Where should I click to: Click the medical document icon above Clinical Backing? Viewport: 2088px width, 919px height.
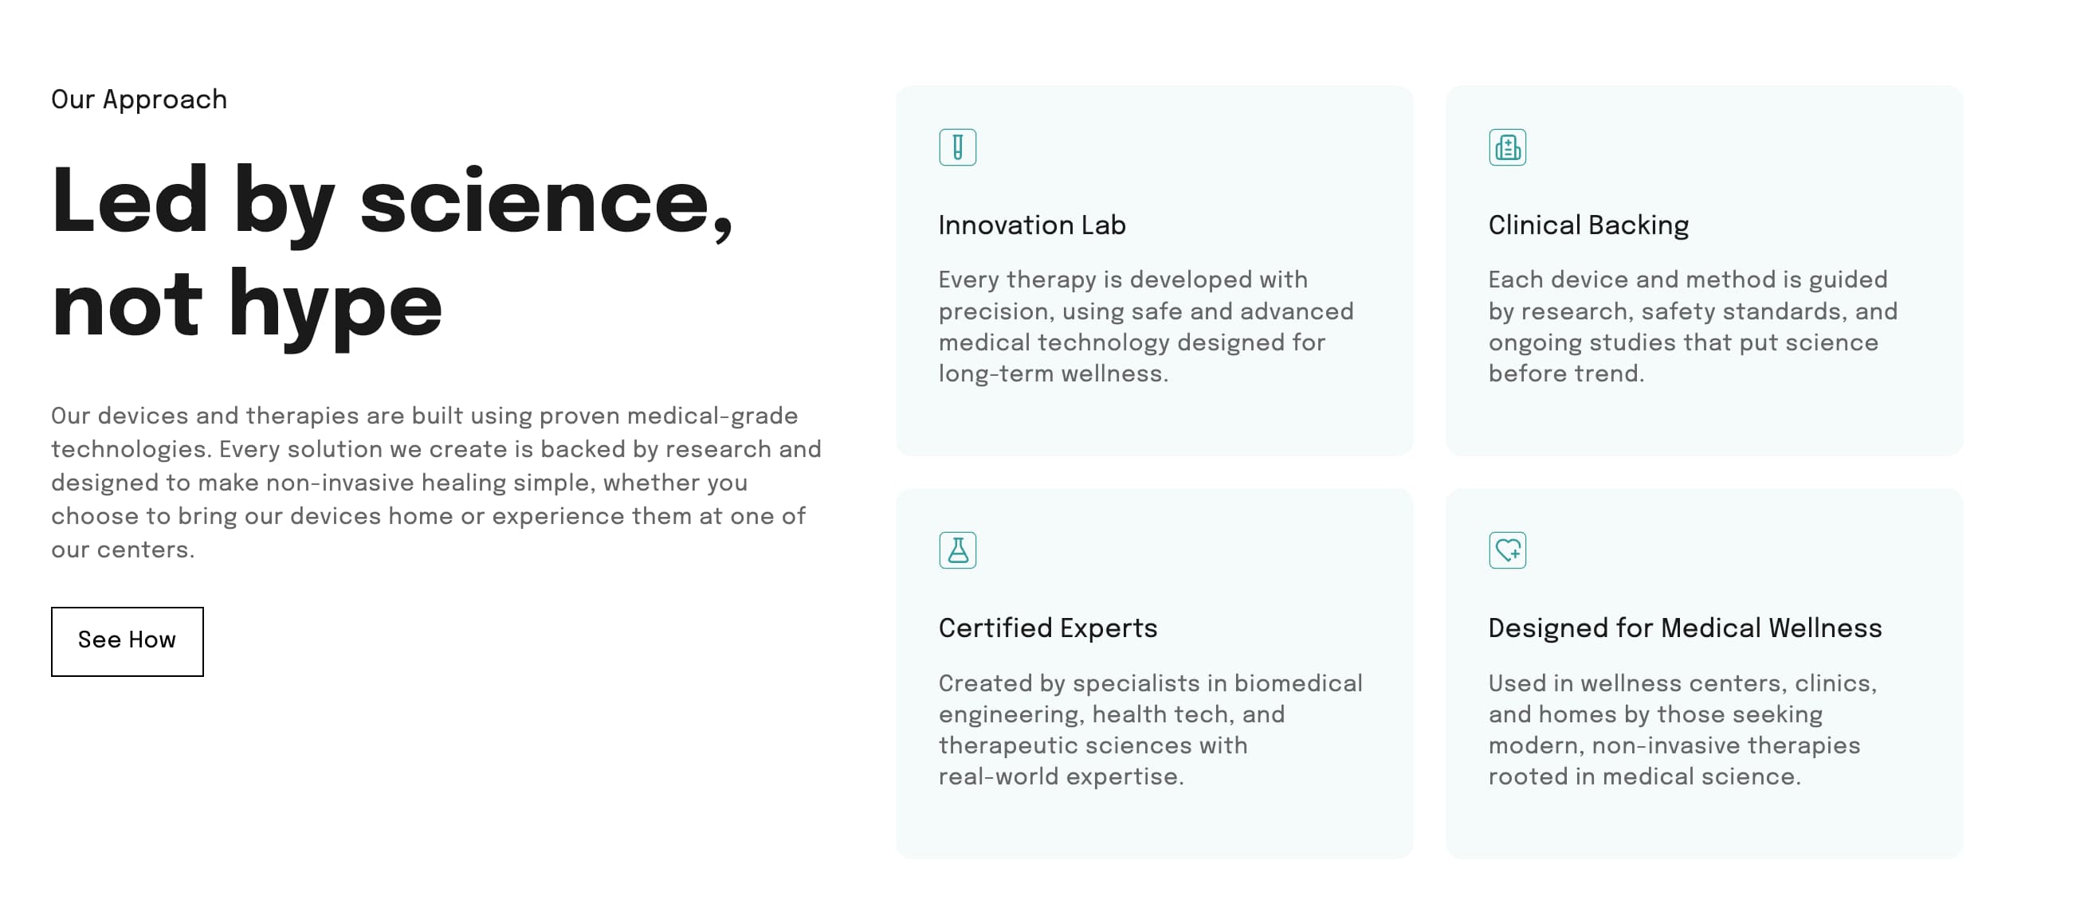pyautogui.click(x=1507, y=147)
